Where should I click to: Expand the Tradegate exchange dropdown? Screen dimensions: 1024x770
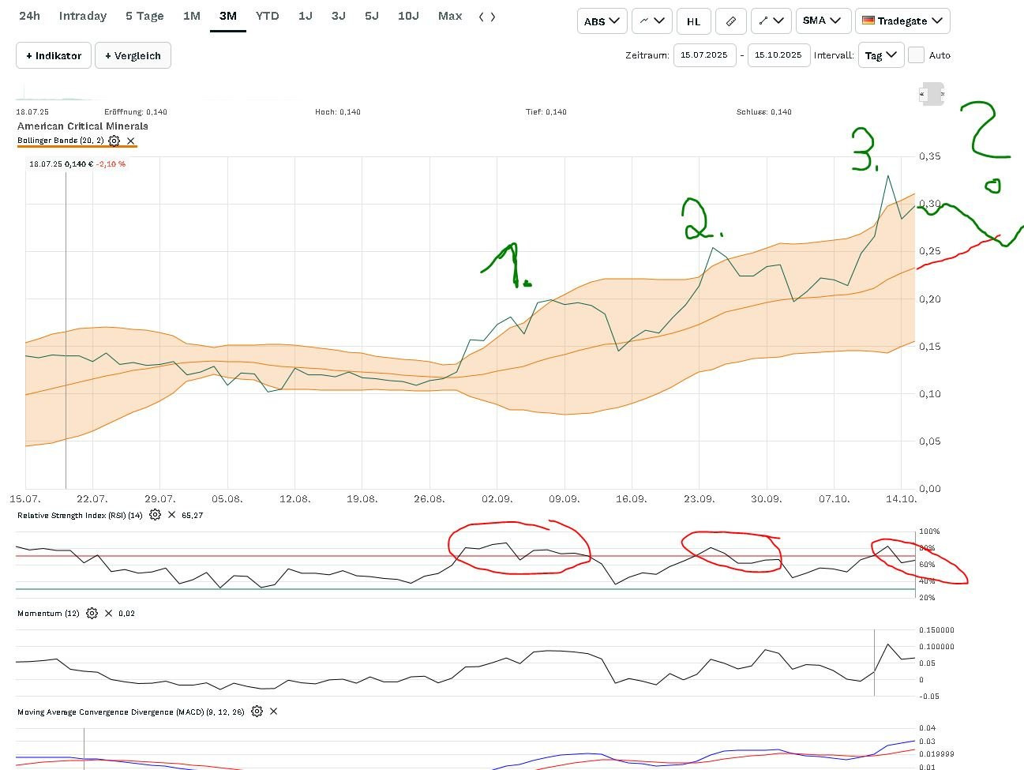(x=902, y=21)
